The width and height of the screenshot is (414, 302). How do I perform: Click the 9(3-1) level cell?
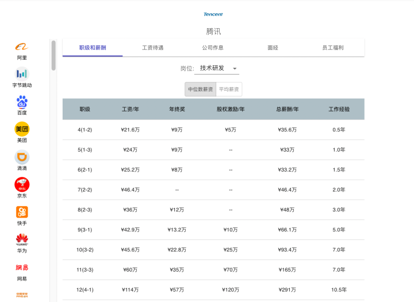[x=85, y=230]
